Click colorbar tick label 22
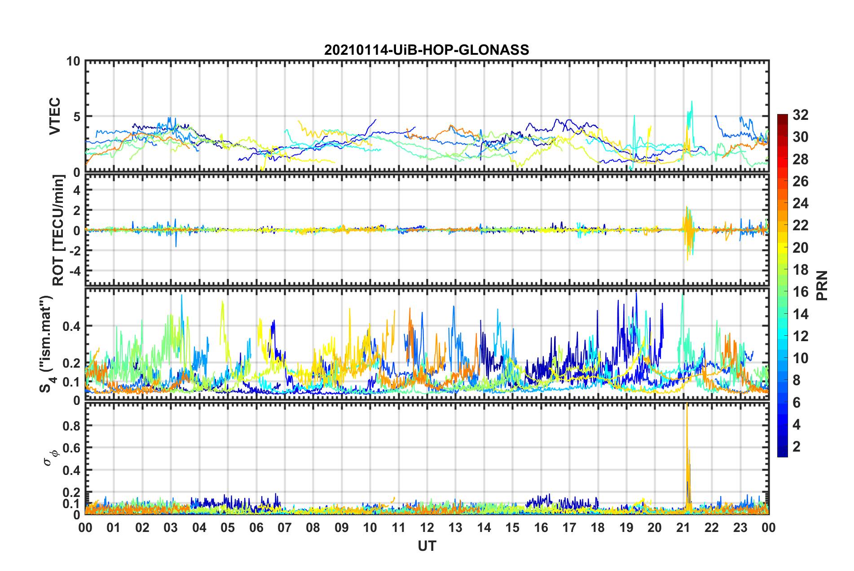Viewport: 854px width, 571px height. (x=800, y=225)
